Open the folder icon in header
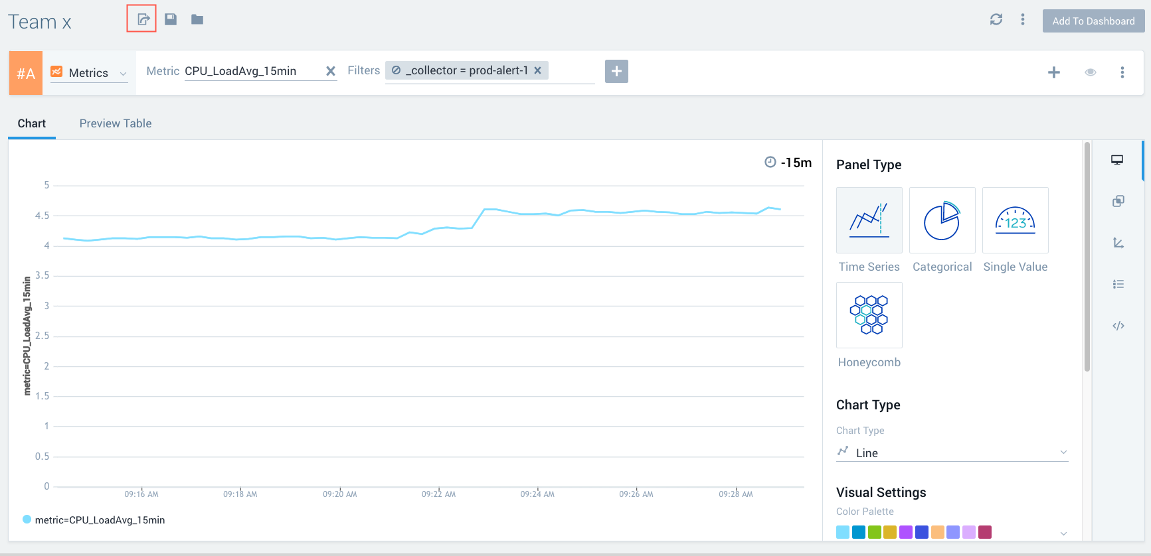Viewport: 1151px width, 556px height. coord(197,19)
